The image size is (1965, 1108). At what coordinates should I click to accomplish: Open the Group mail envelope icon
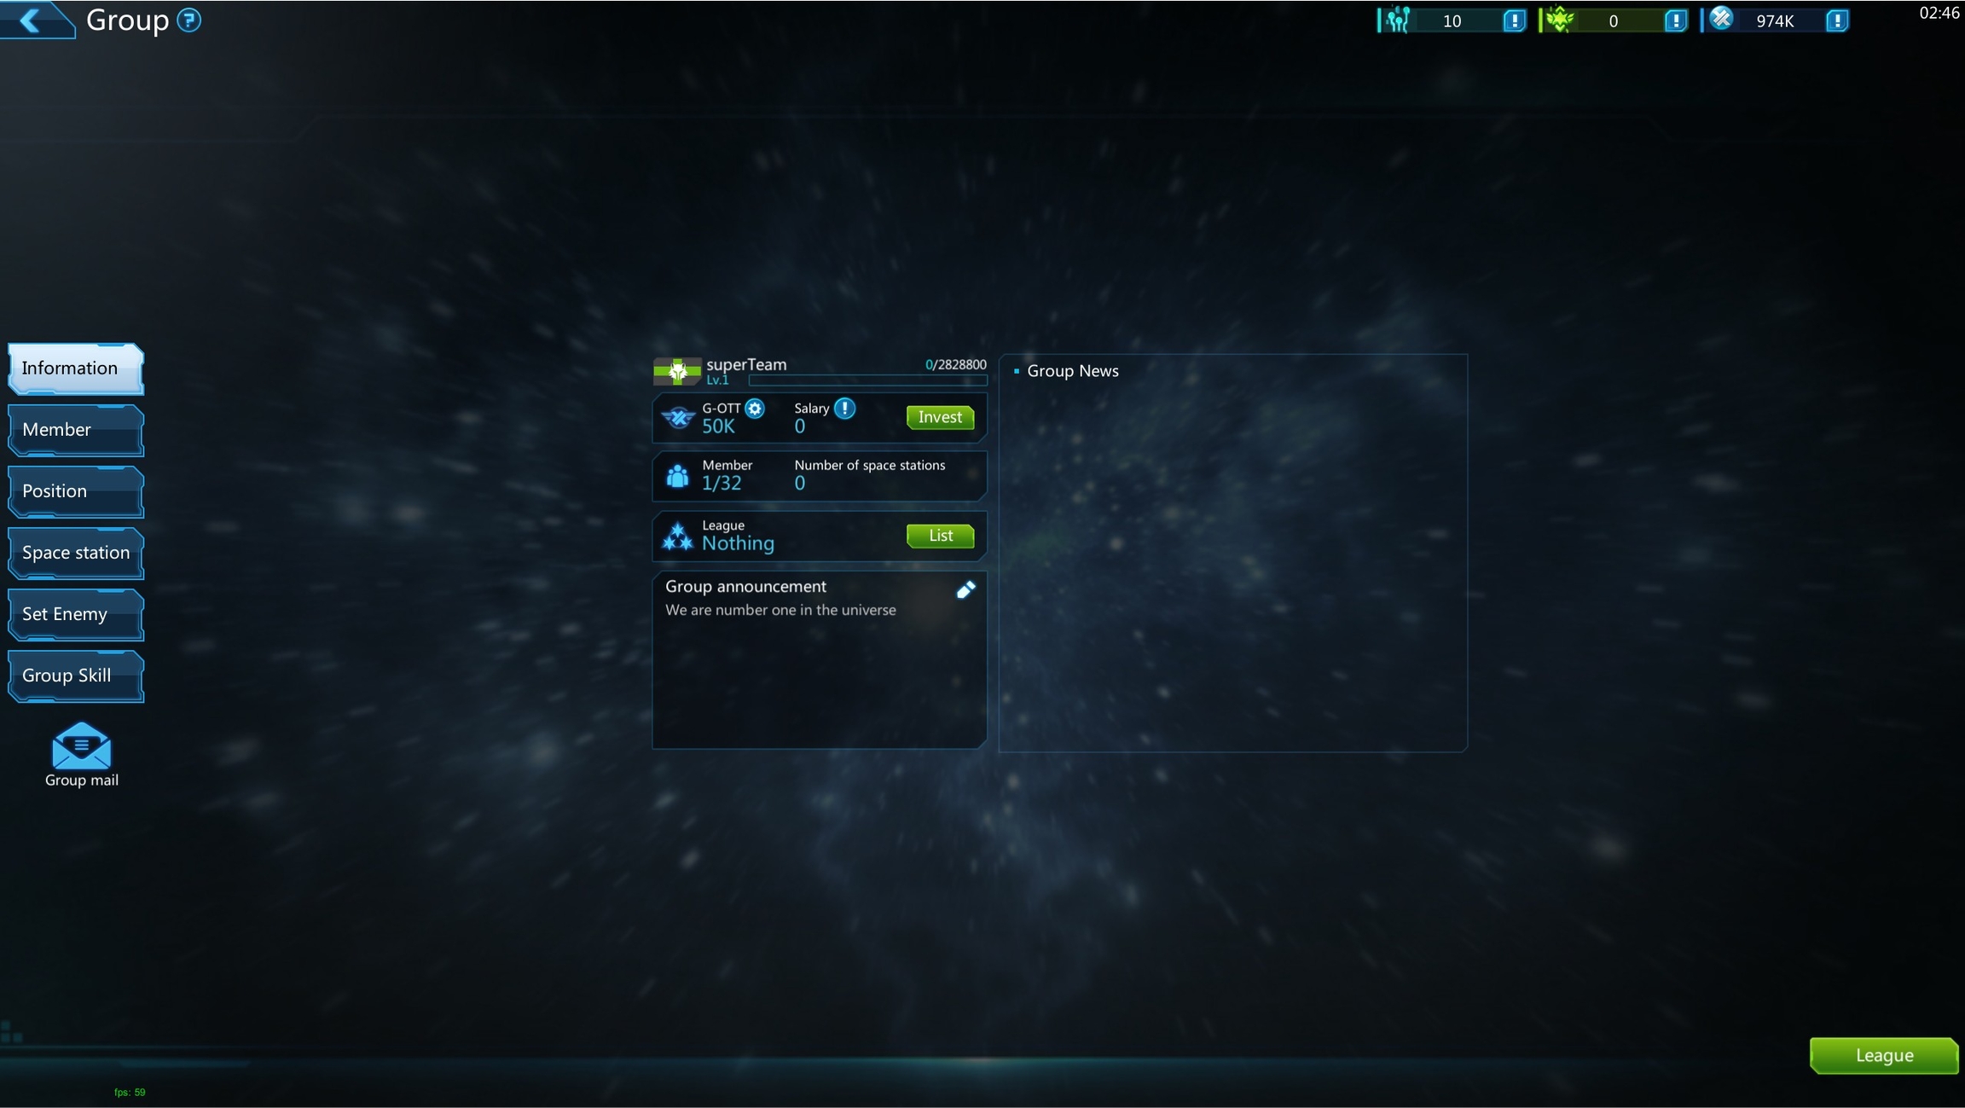(x=81, y=747)
